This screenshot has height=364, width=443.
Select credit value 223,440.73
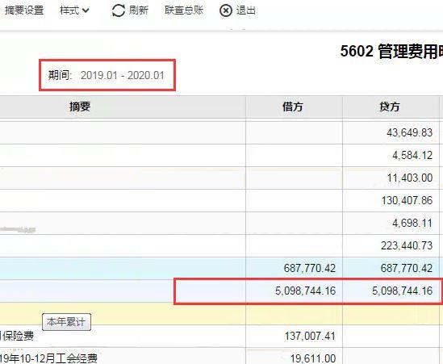[x=407, y=245]
